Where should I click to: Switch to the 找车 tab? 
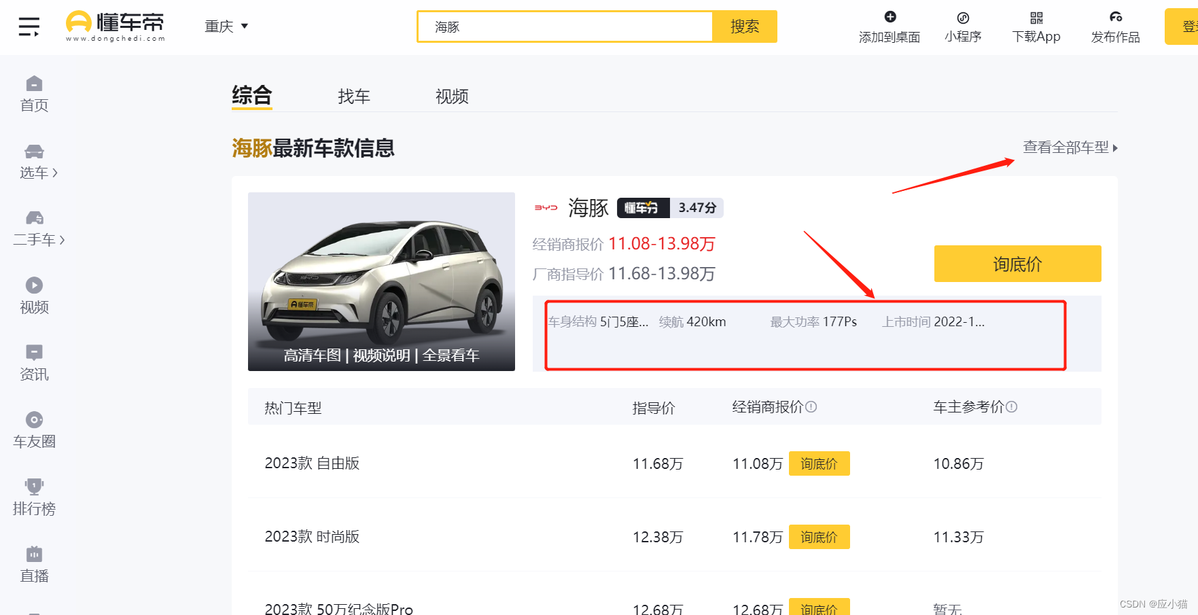coord(354,96)
